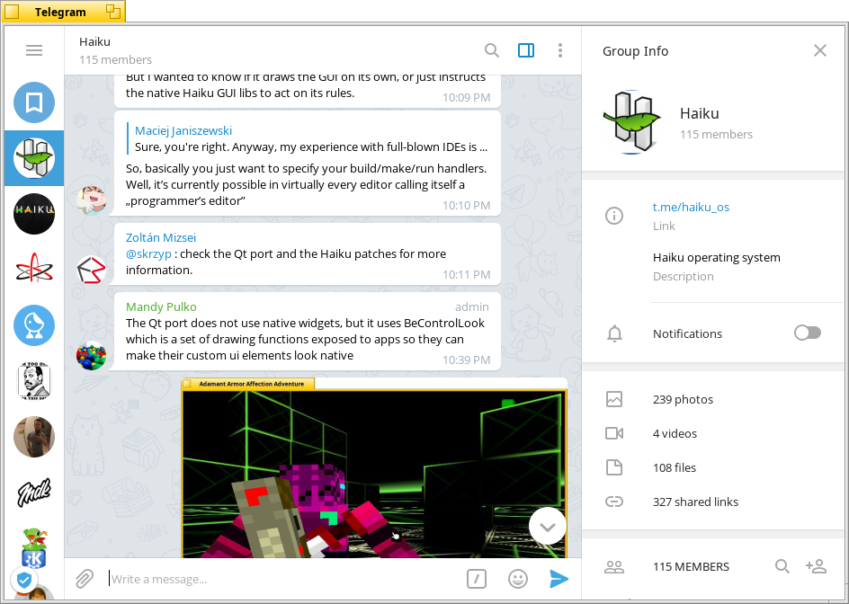Open Mandy Pulko's profile name
This screenshot has height=604, width=849.
point(161,306)
